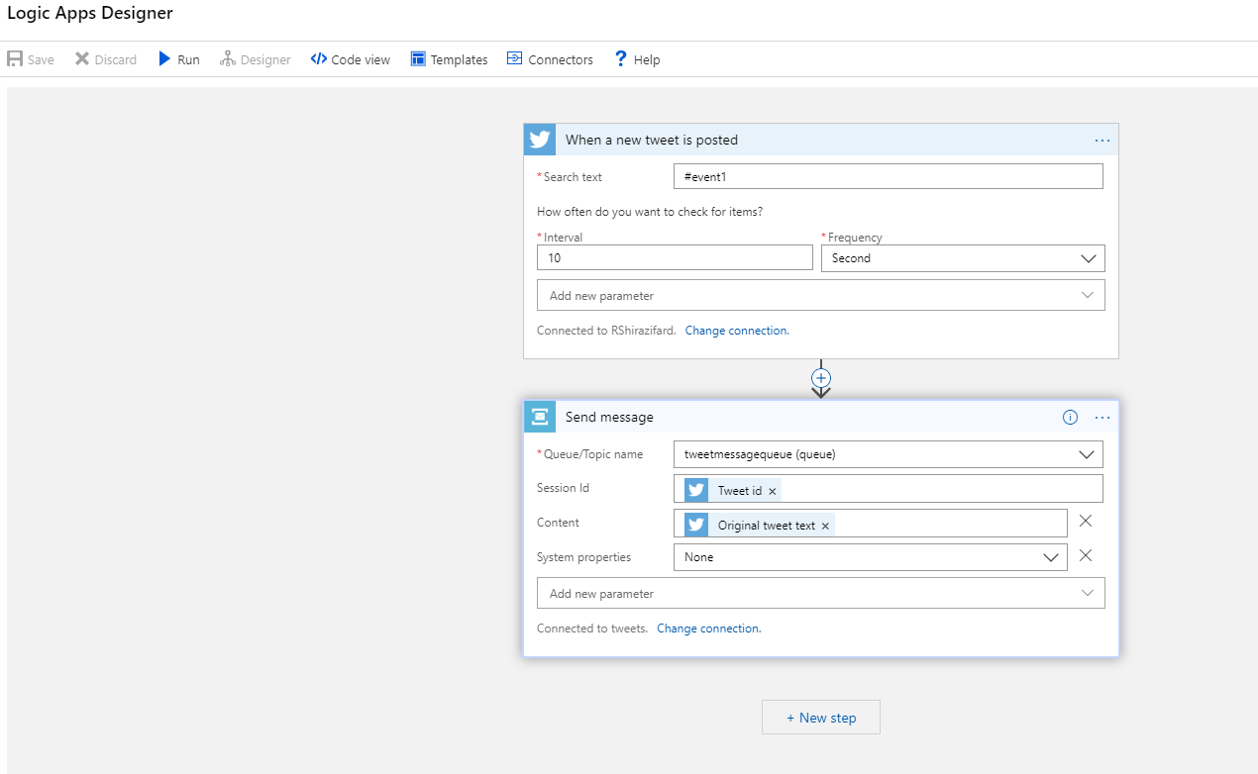This screenshot has width=1258, height=774.
Task: Open the Queue/Topic name dropdown
Action: coord(888,454)
